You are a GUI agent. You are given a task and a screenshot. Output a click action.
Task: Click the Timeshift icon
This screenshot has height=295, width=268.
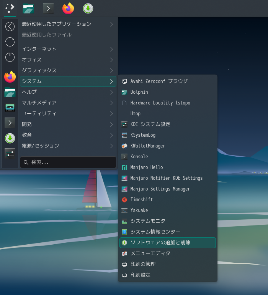(x=124, y=200)
